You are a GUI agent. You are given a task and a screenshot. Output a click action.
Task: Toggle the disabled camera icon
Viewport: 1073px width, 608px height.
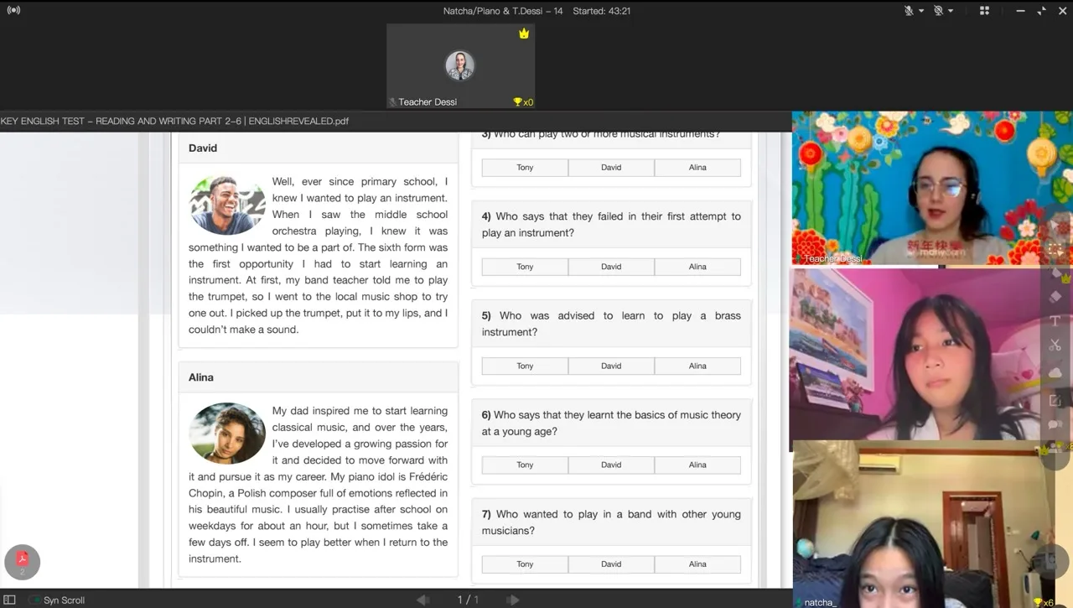[x=938, y=11]
